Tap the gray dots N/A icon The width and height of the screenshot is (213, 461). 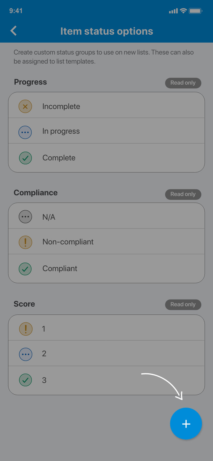(25, 217)
